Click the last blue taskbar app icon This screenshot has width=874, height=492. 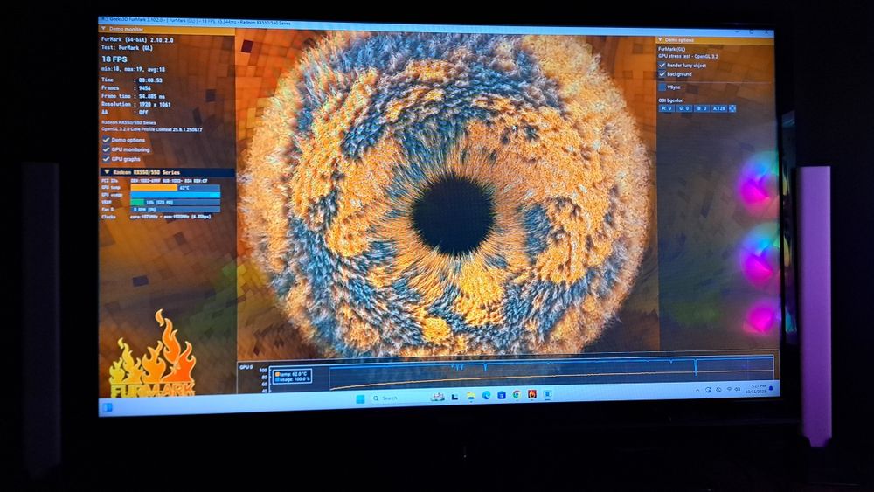pos(547,394)
